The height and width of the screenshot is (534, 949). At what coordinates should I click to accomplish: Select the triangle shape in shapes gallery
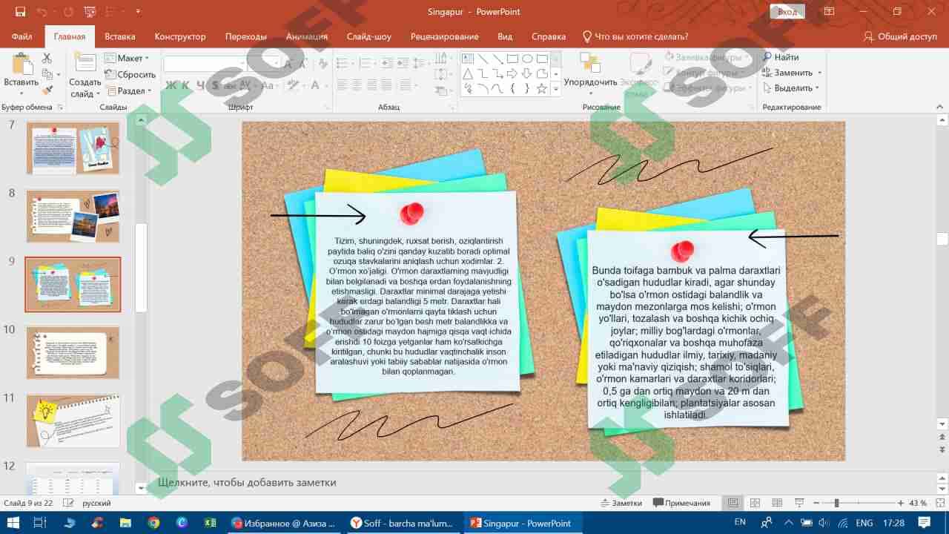point(468,73)
